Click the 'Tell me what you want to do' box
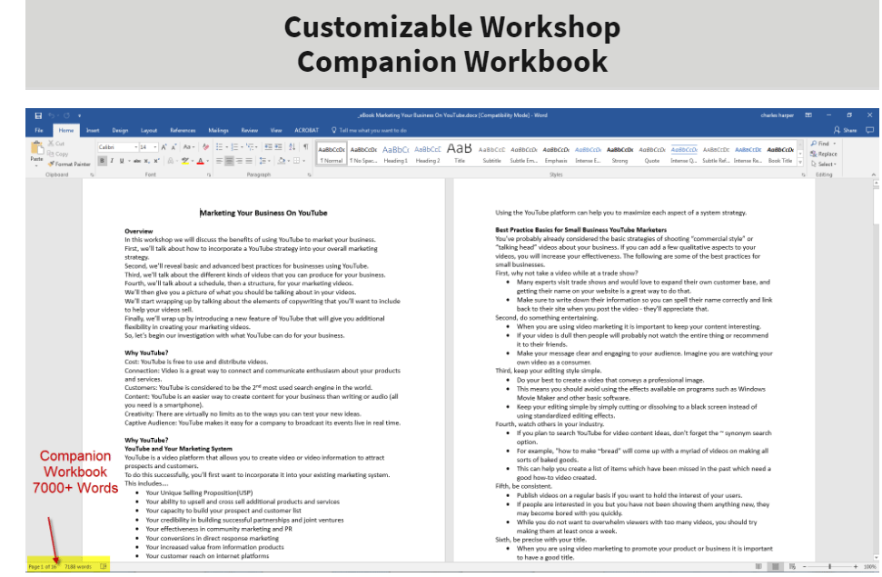882x577 pixels. (369, 131)
